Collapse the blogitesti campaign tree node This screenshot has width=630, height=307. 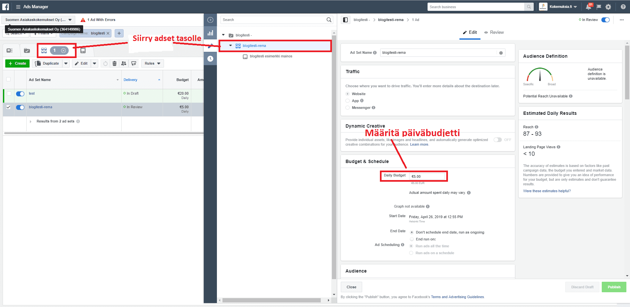pos(223,35)
